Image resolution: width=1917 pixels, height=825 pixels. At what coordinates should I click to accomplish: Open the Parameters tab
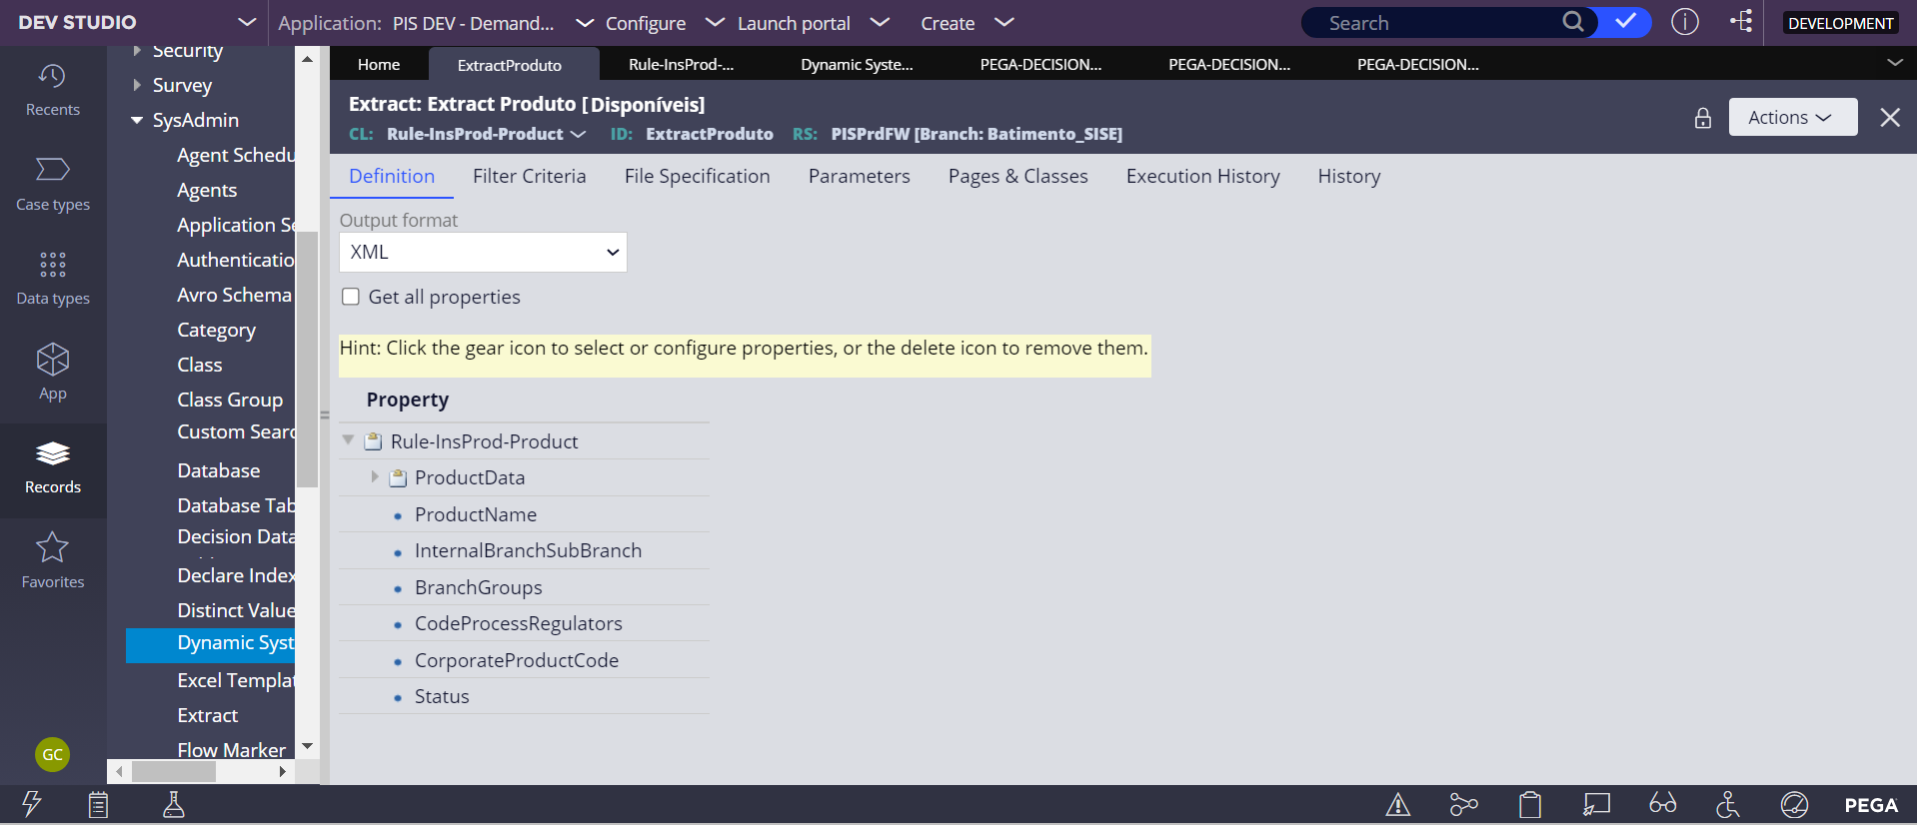coord(859,177)
